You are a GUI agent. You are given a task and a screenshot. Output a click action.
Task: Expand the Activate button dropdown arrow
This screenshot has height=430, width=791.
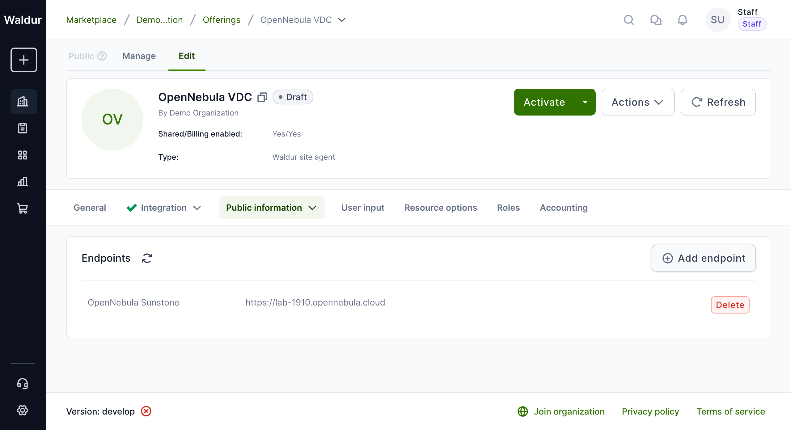pyautogui.click(x=585, y=102)
